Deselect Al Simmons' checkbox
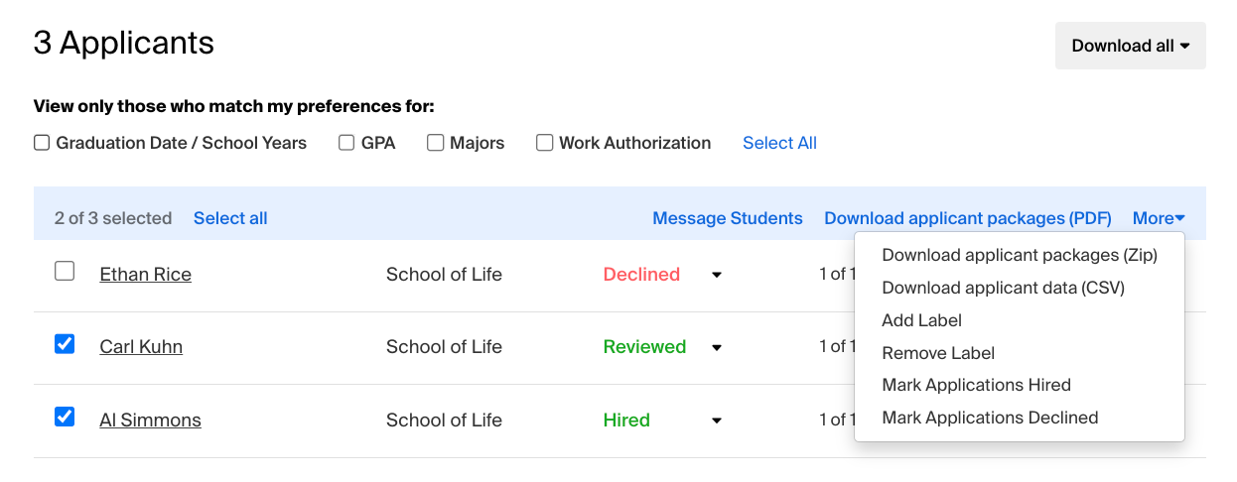Viewport: 1237px width, 482px height. click(x=65, y=417)
